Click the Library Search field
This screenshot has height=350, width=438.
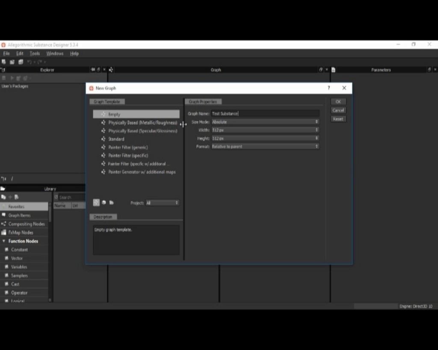coord(71,197)
